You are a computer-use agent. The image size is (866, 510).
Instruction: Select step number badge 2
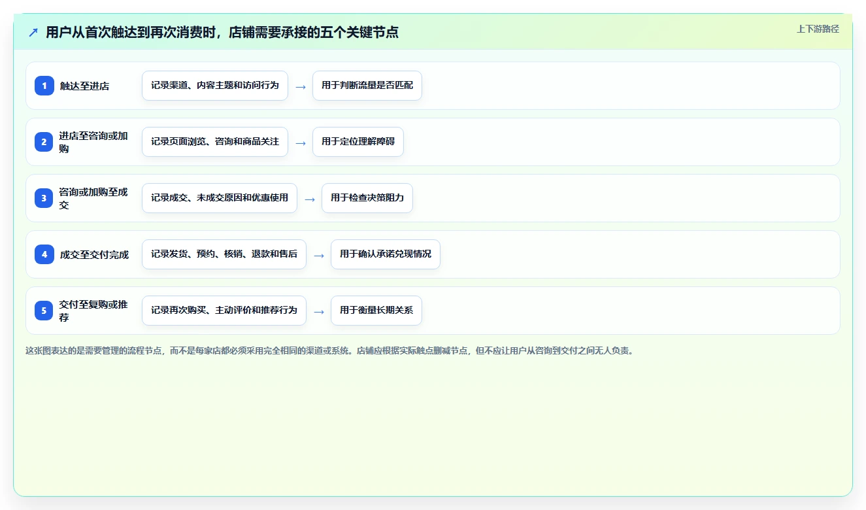pos(44,142)
